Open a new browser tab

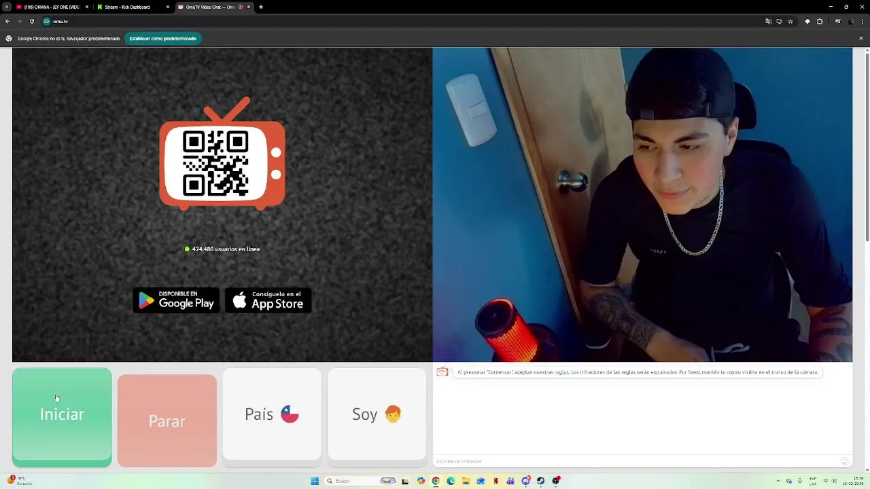click(x=261, y=7)
